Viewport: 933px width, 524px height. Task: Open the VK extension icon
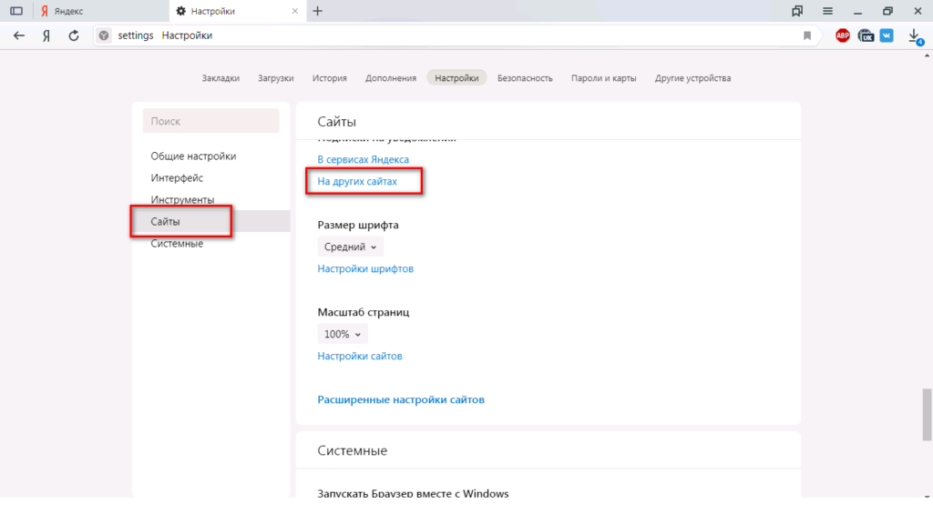887,35
